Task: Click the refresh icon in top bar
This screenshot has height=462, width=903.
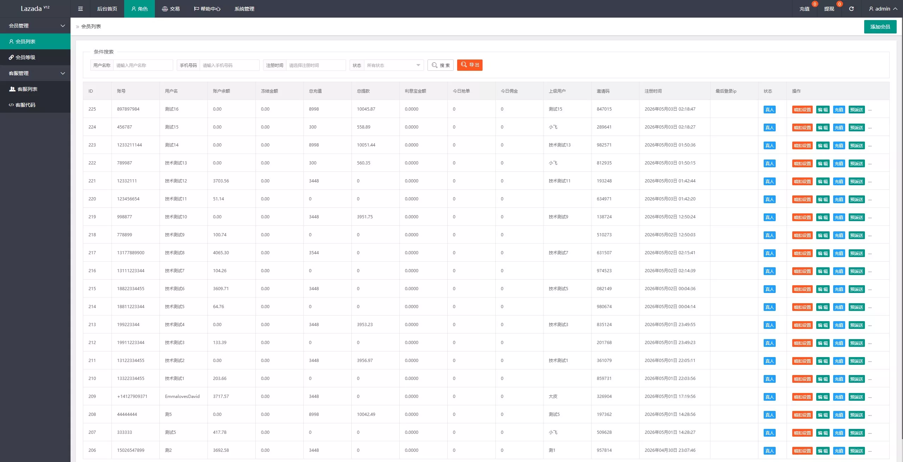Action: [851, 9]
